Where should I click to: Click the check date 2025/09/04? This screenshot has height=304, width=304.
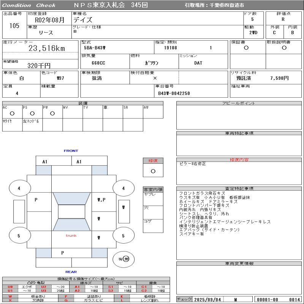pos(207,299)
